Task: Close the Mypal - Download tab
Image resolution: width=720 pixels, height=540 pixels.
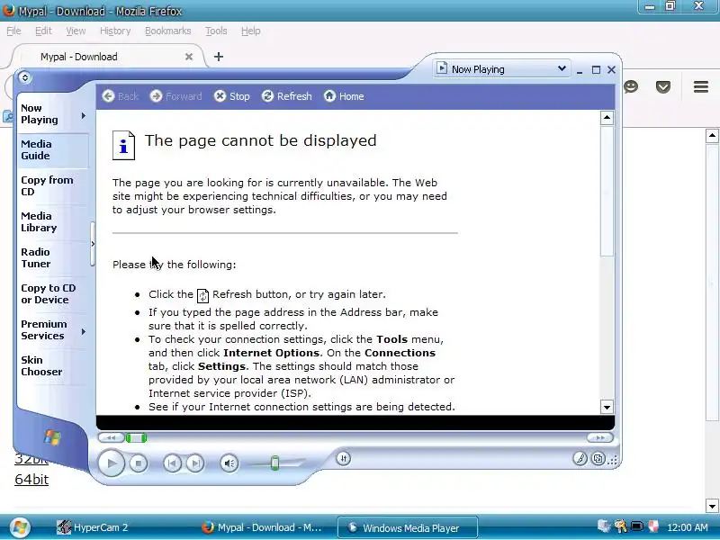Action: [x=189, y=57]
